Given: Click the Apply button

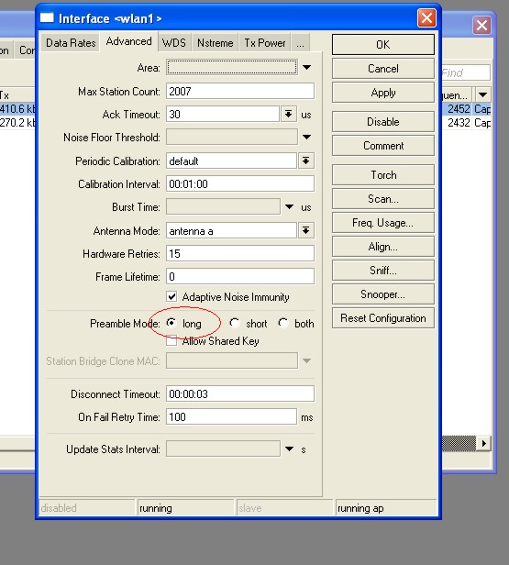Looking at the screenshot, I should tap(383, 93).
